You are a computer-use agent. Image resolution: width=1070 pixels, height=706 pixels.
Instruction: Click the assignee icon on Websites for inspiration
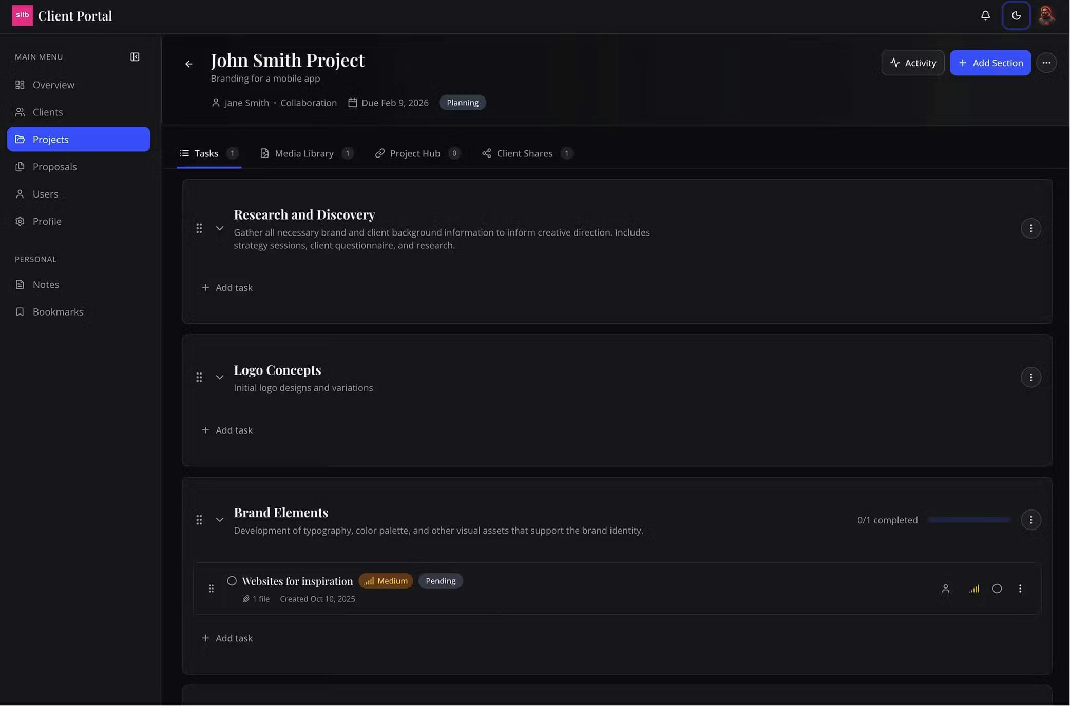[x=946, y=589]
